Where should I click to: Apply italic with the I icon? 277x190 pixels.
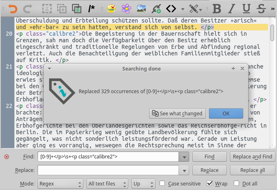tap(231, 9)
